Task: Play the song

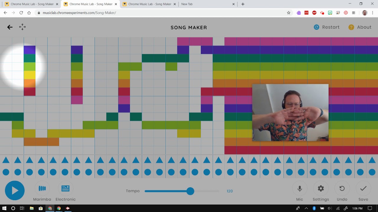Action: point(15,191)
